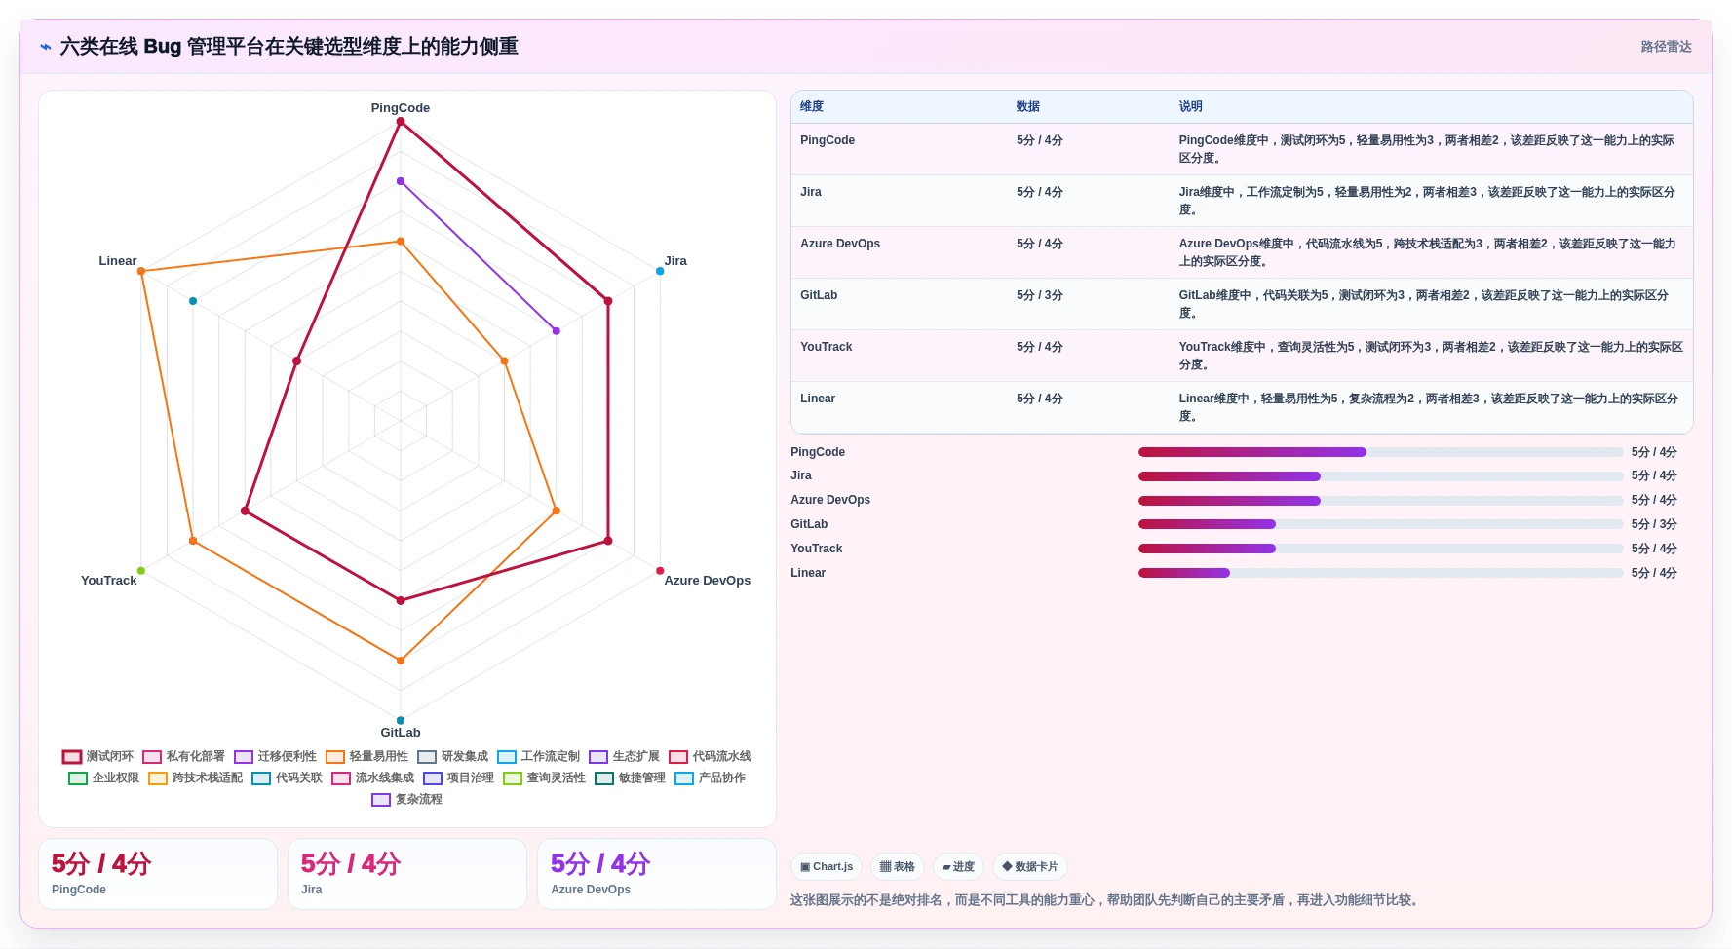Screen dimensions: 1732x949
Task: Click the Jira radar axis label
Action: click(x=675, y=261)
